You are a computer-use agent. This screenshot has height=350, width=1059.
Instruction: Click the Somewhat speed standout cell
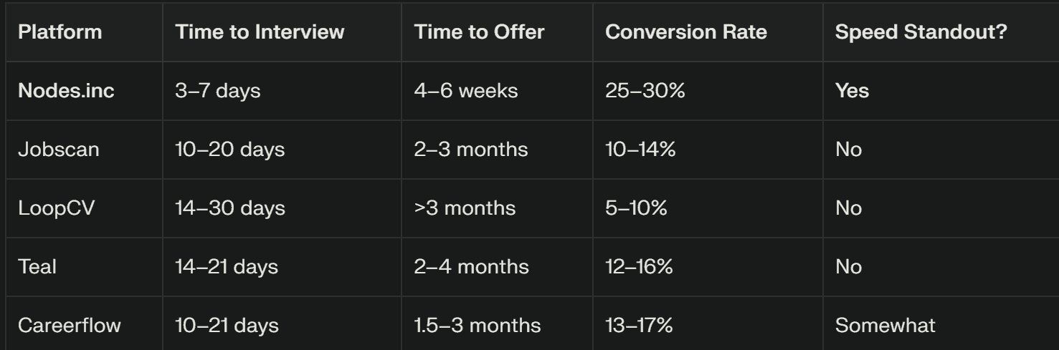(885, 326)
